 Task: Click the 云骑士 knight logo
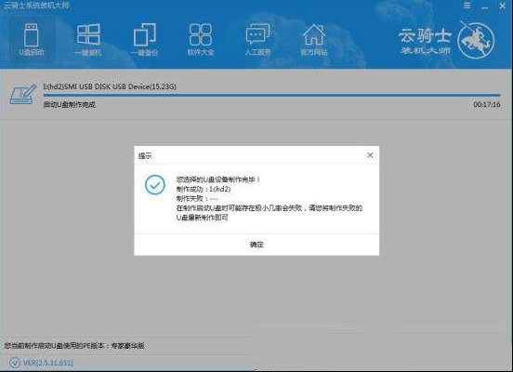(476, 41)
